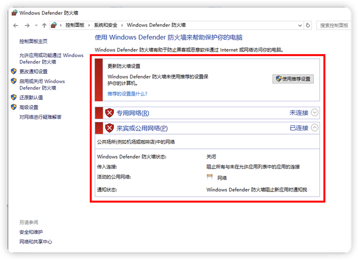Click the forward navigation arrow
This screenshot has width=358, height=260.
pyautogui.click(x=26, y=25)
